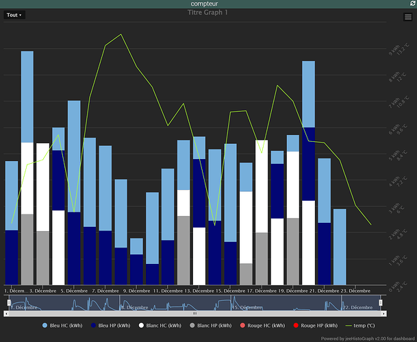Toggle Rouge HP (kWh) series in legend
The height and width of the screenshot is (342, 417).
[x=315, y=326]
